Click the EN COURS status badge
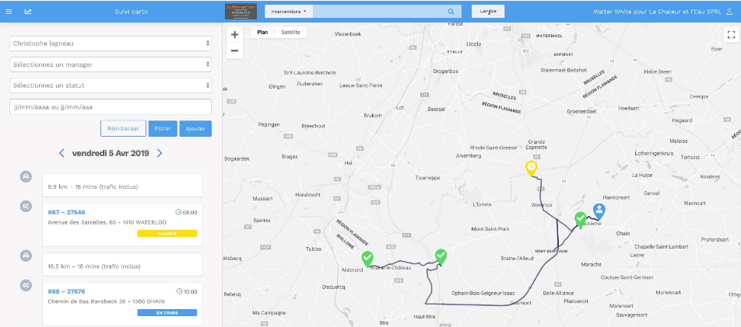Screen dimensions: 741x327 (167, 312)
